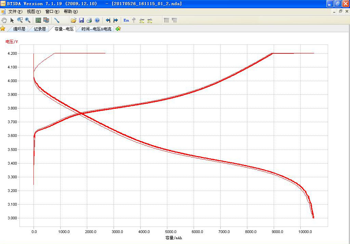Image resolution: width=350 pixels, height=244 pixels.
Task: Click the RST reset view icon
Action: coord(38,20)
